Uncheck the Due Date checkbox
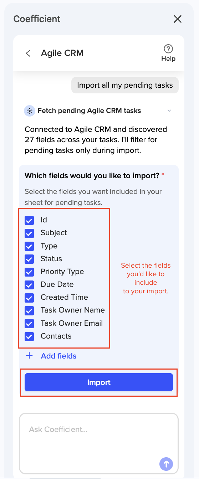This screenshot has height=479, width=199. click(29, 285)
